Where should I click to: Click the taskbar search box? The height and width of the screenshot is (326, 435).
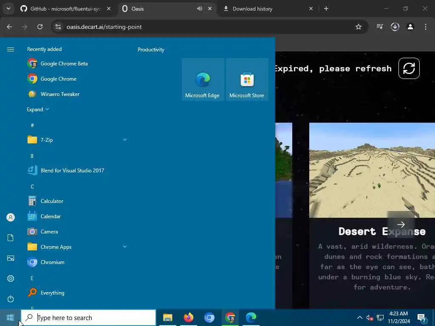pos(88,318)
